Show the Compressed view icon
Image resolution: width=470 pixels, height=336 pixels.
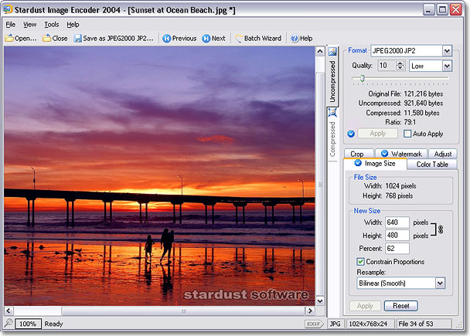pos(332,113)
